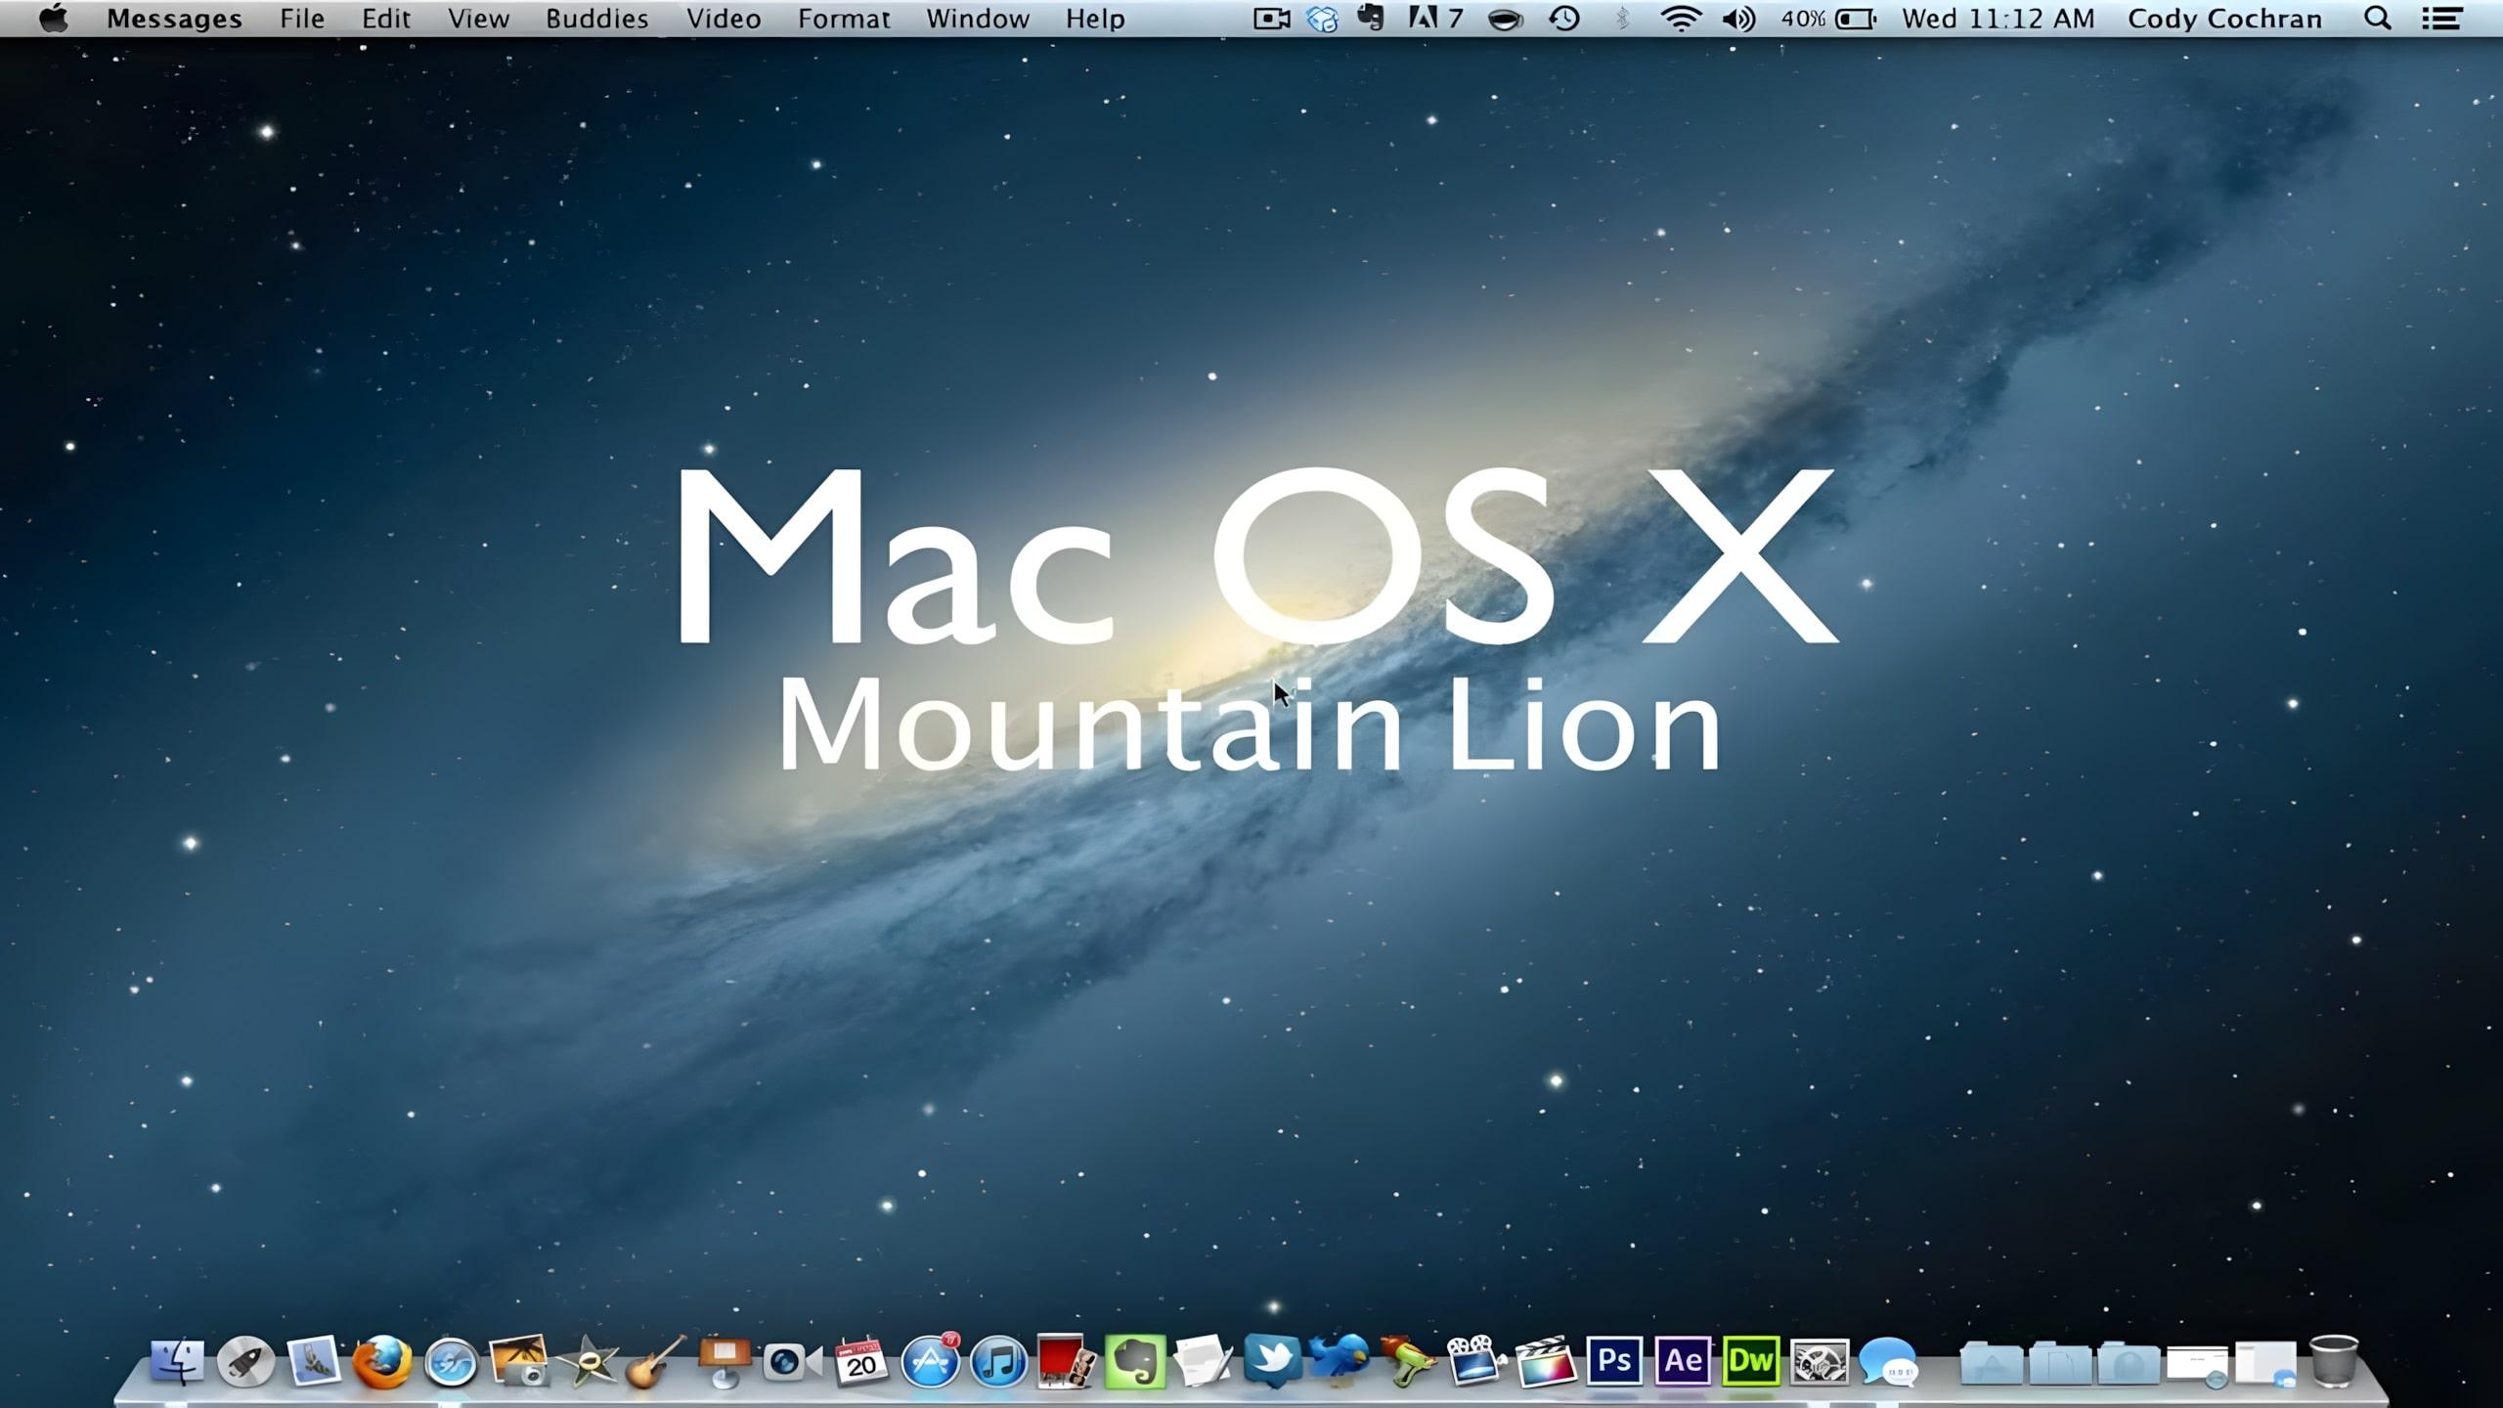The image size is (2503, 1408).
Task: Open Spotlight search magnifier icon
Action: tap(2378, 19)
